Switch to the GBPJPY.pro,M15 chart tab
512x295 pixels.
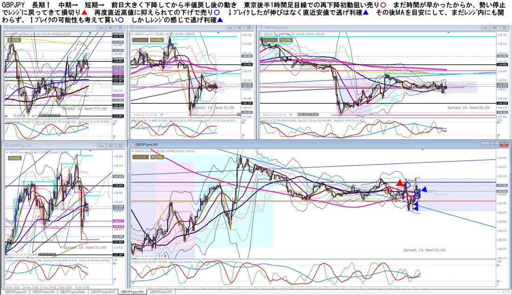[x=103, y=292]
